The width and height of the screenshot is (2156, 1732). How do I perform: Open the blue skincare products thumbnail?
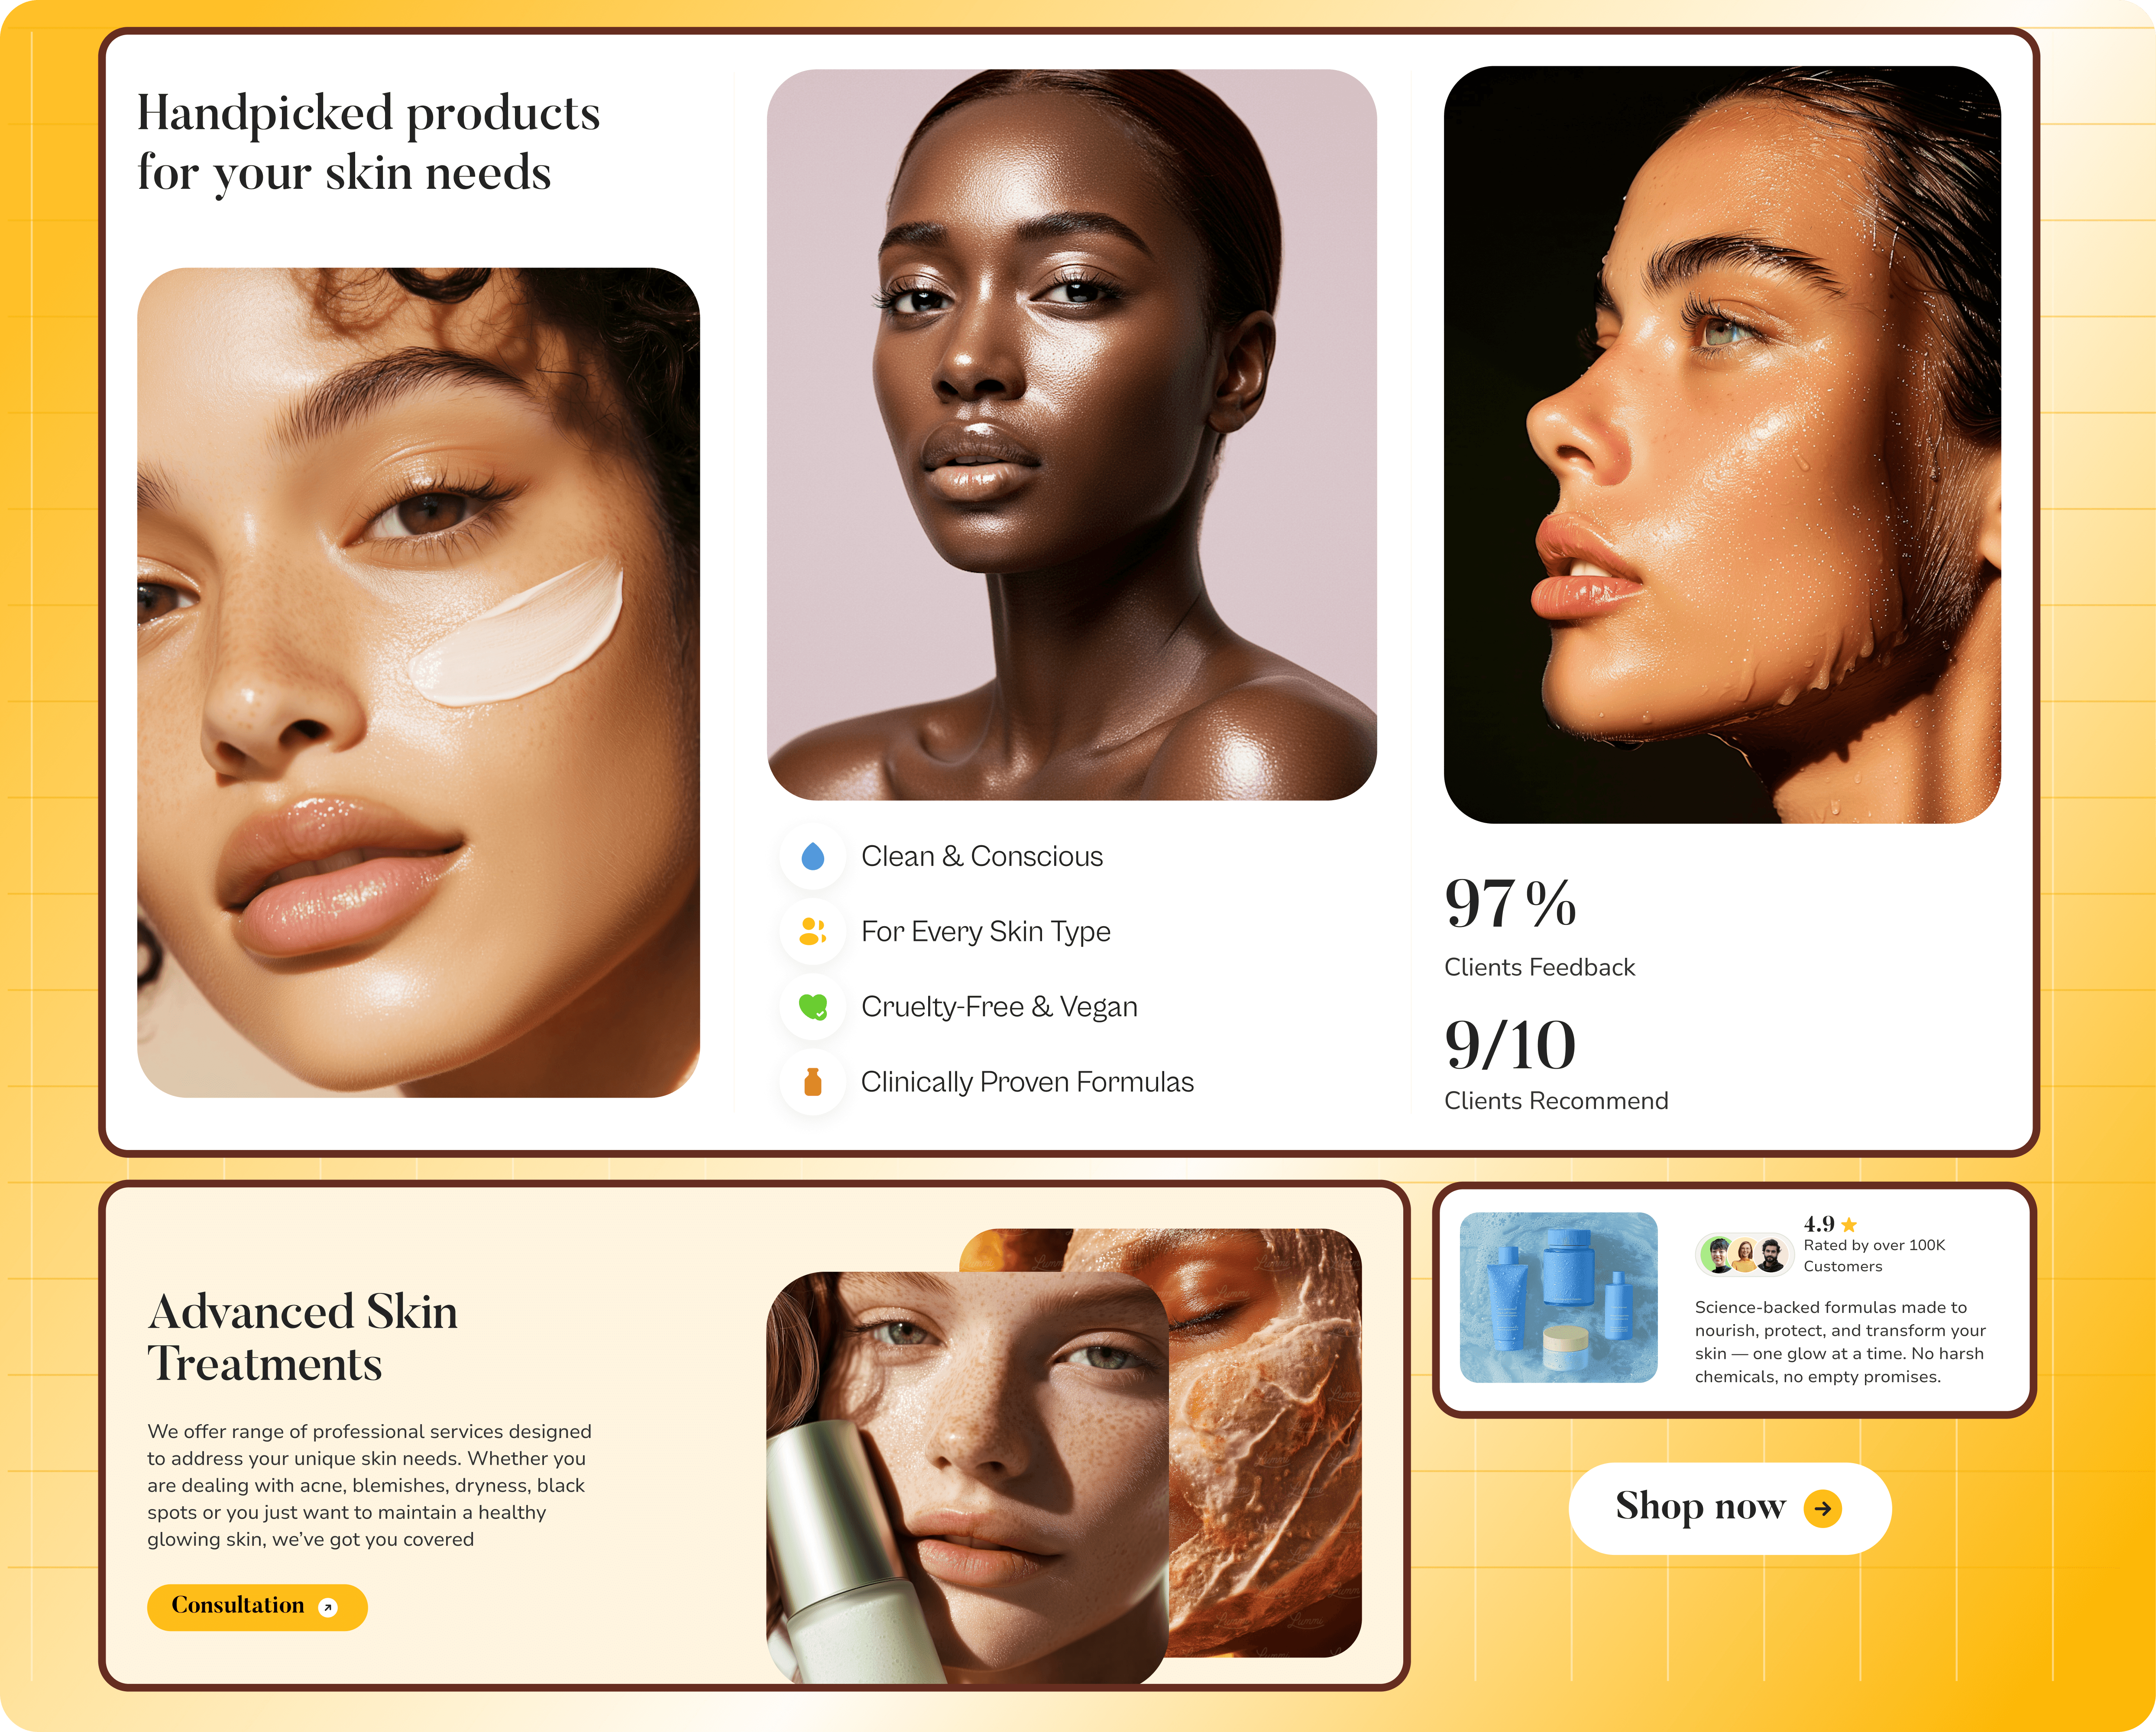(1558, 1297)
